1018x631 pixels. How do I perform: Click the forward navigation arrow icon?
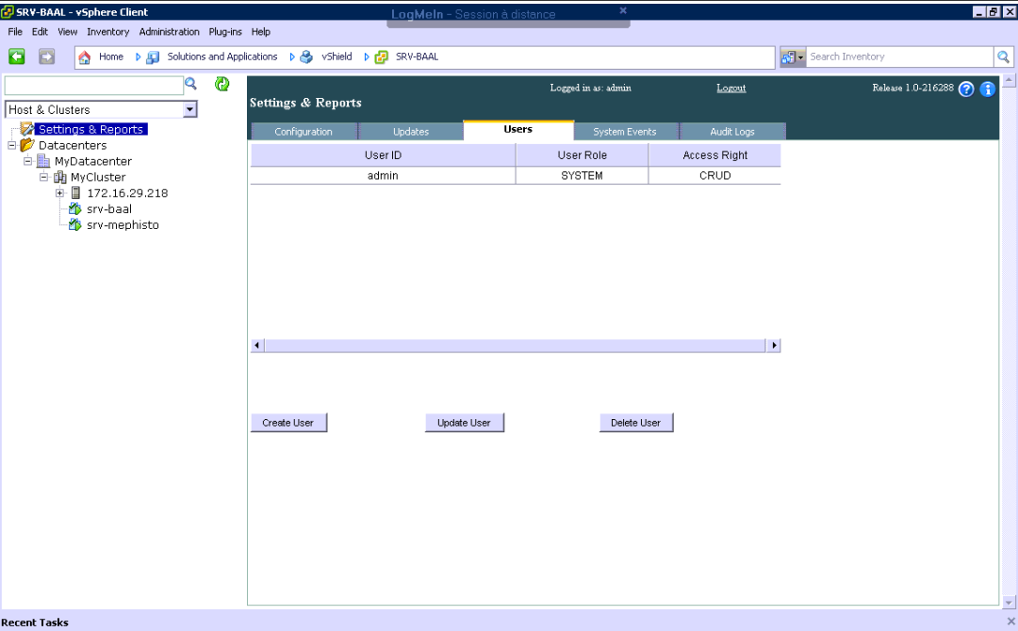pyautogui.click(x=46, y=57)
